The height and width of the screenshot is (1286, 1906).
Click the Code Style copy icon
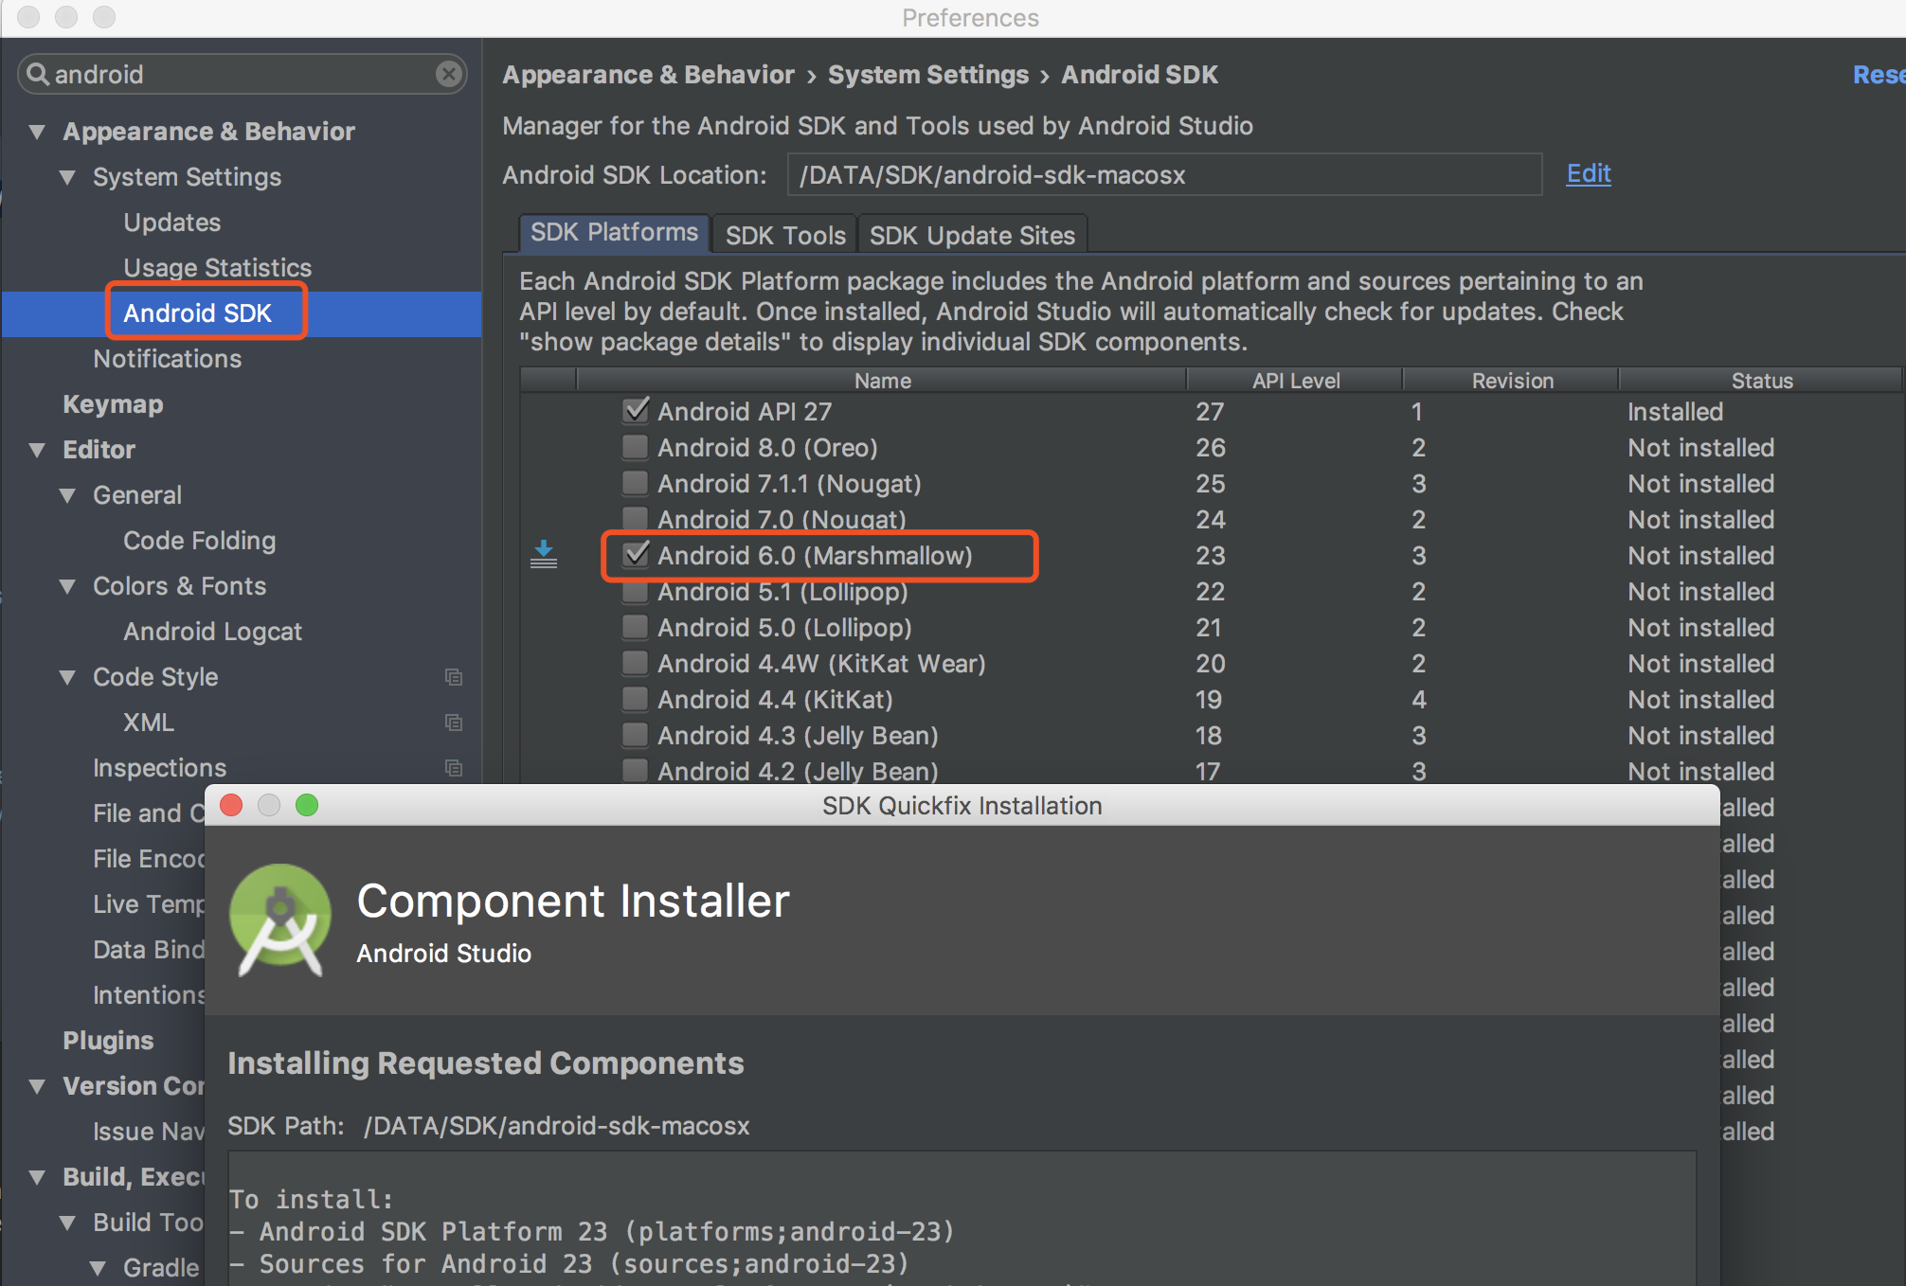pos(454,677)
